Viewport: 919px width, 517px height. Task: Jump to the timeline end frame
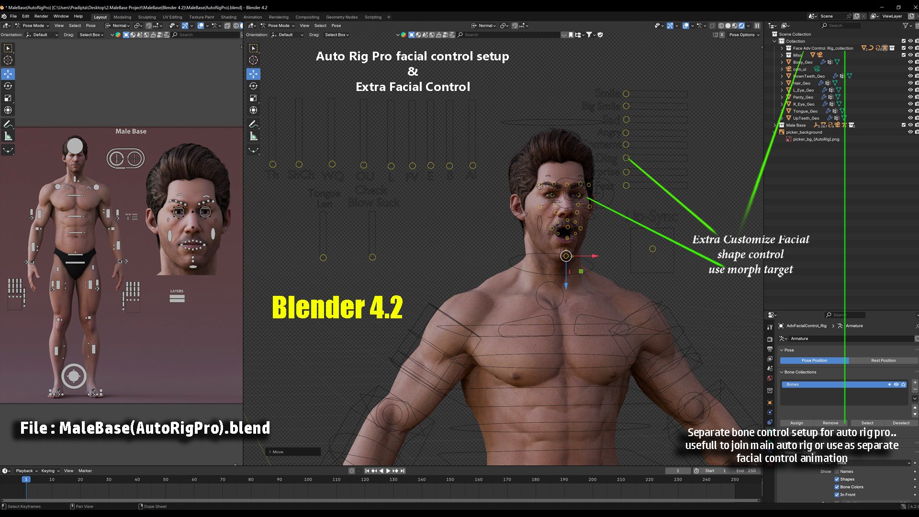pyautogui.click(x=403, y=471)
